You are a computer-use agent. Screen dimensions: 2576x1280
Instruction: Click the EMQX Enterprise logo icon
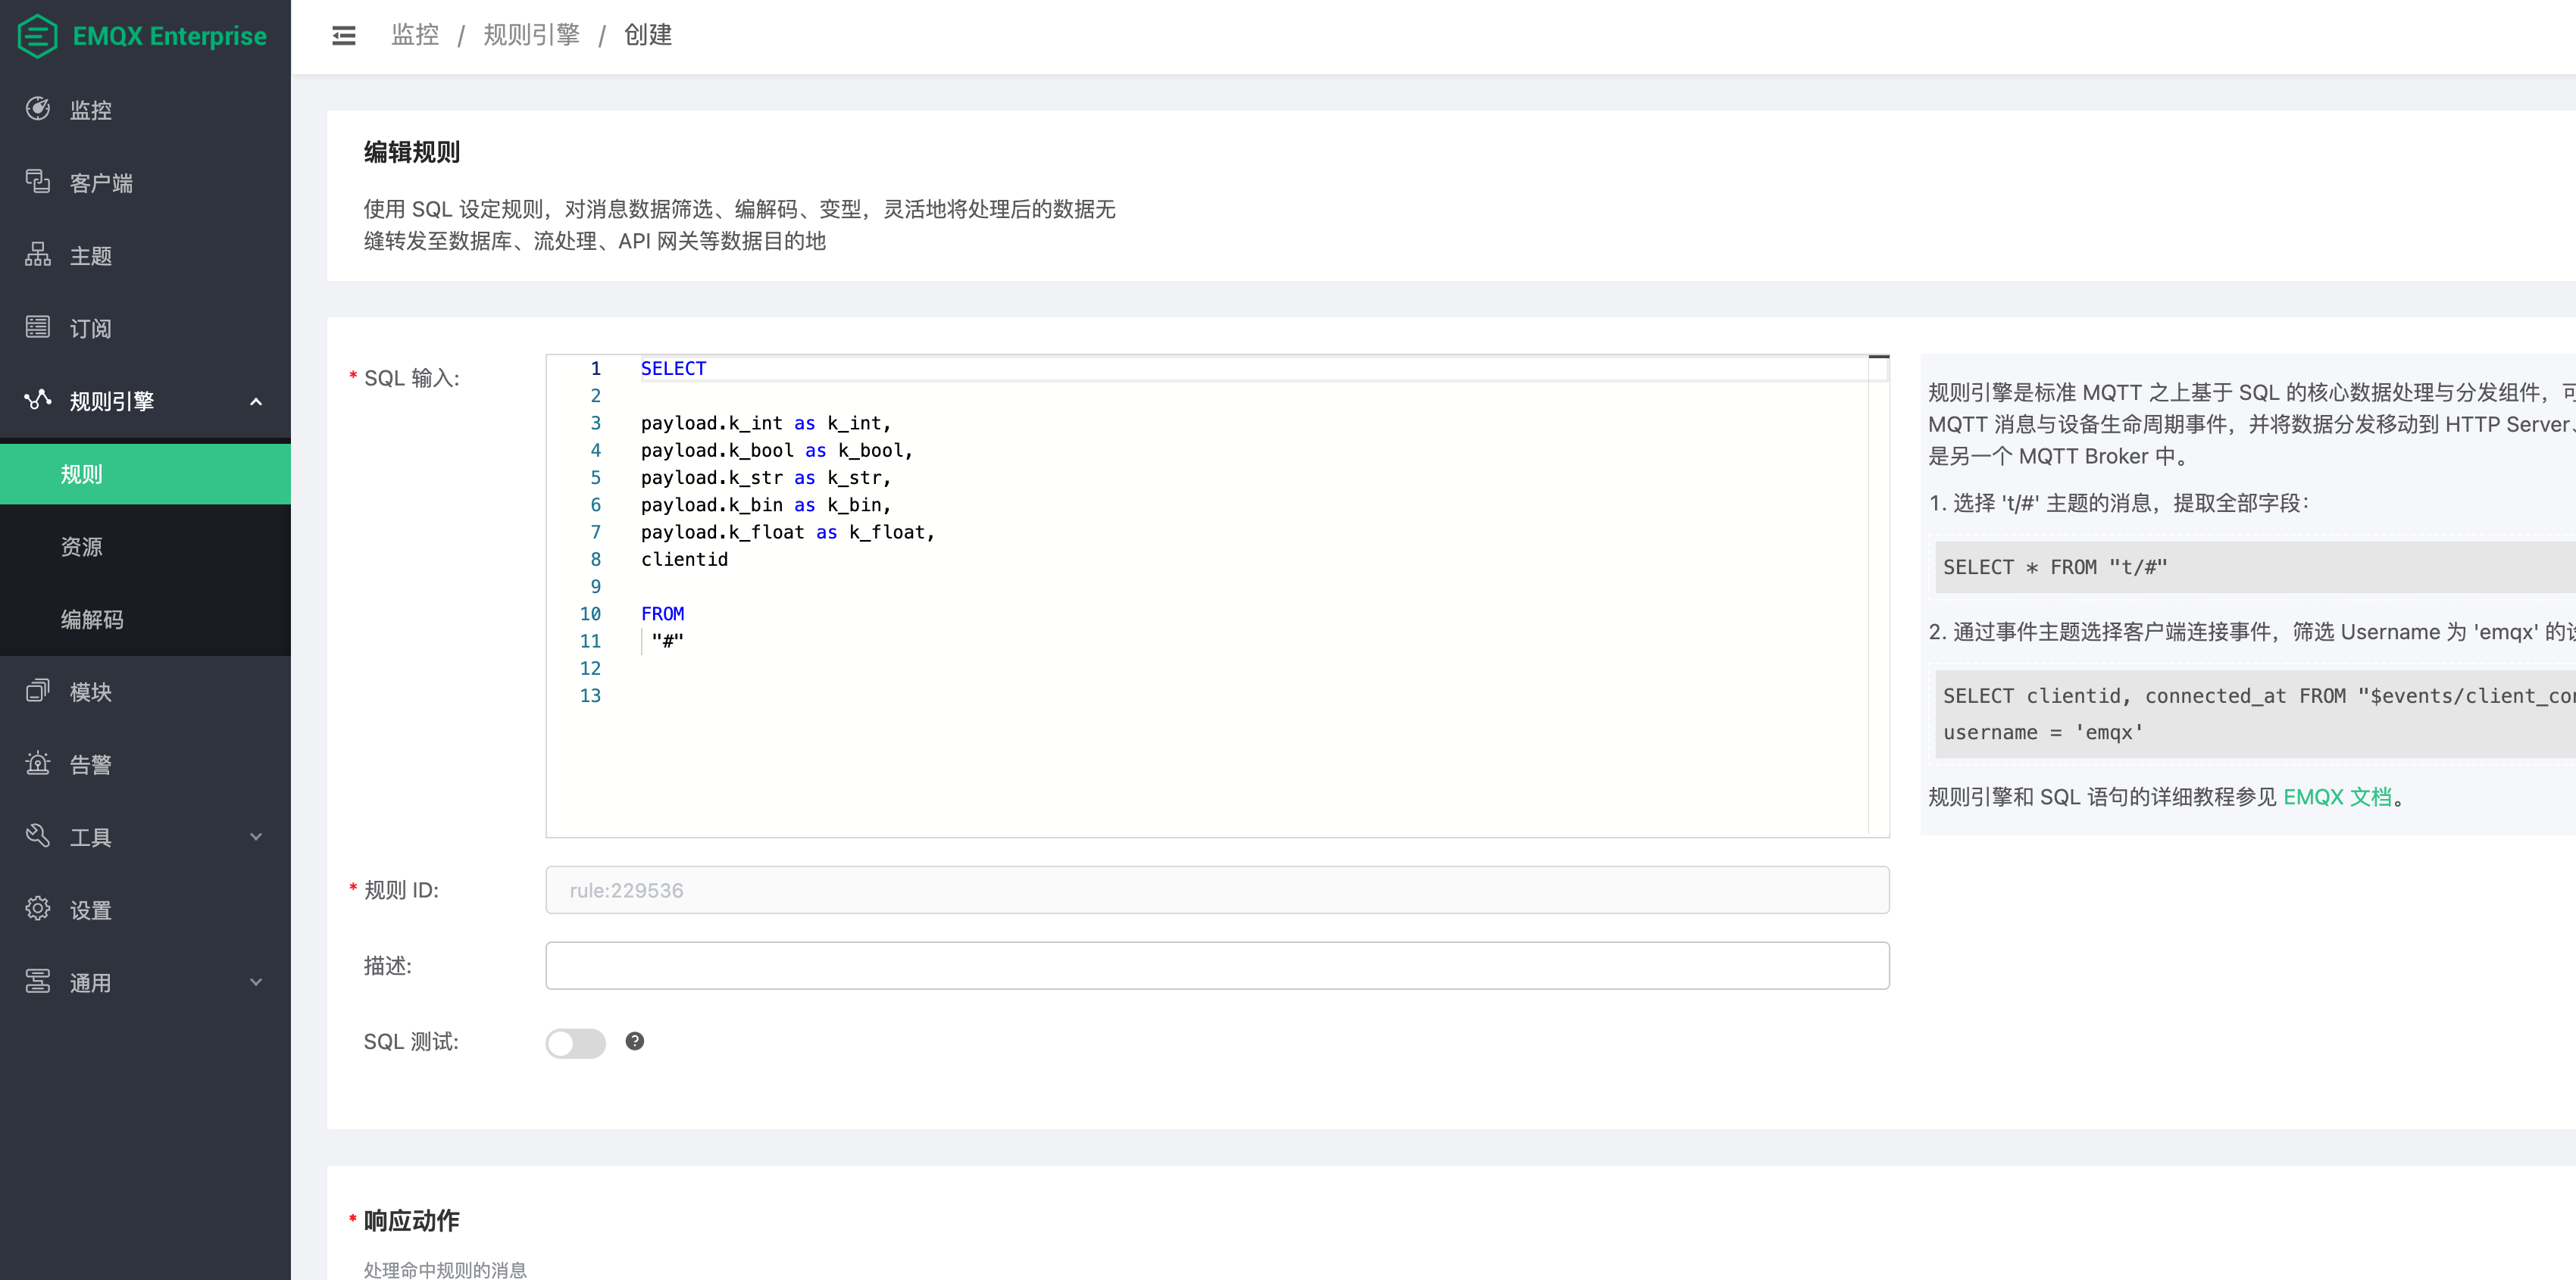37,36
